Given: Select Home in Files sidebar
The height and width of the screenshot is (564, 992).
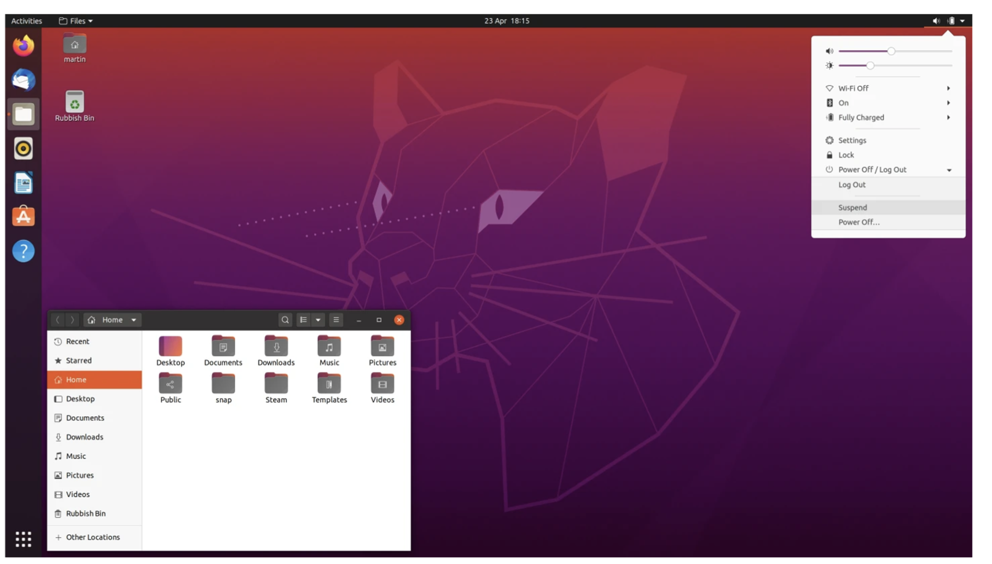Looking at the screenshot, I should click(x=94, y=380).
